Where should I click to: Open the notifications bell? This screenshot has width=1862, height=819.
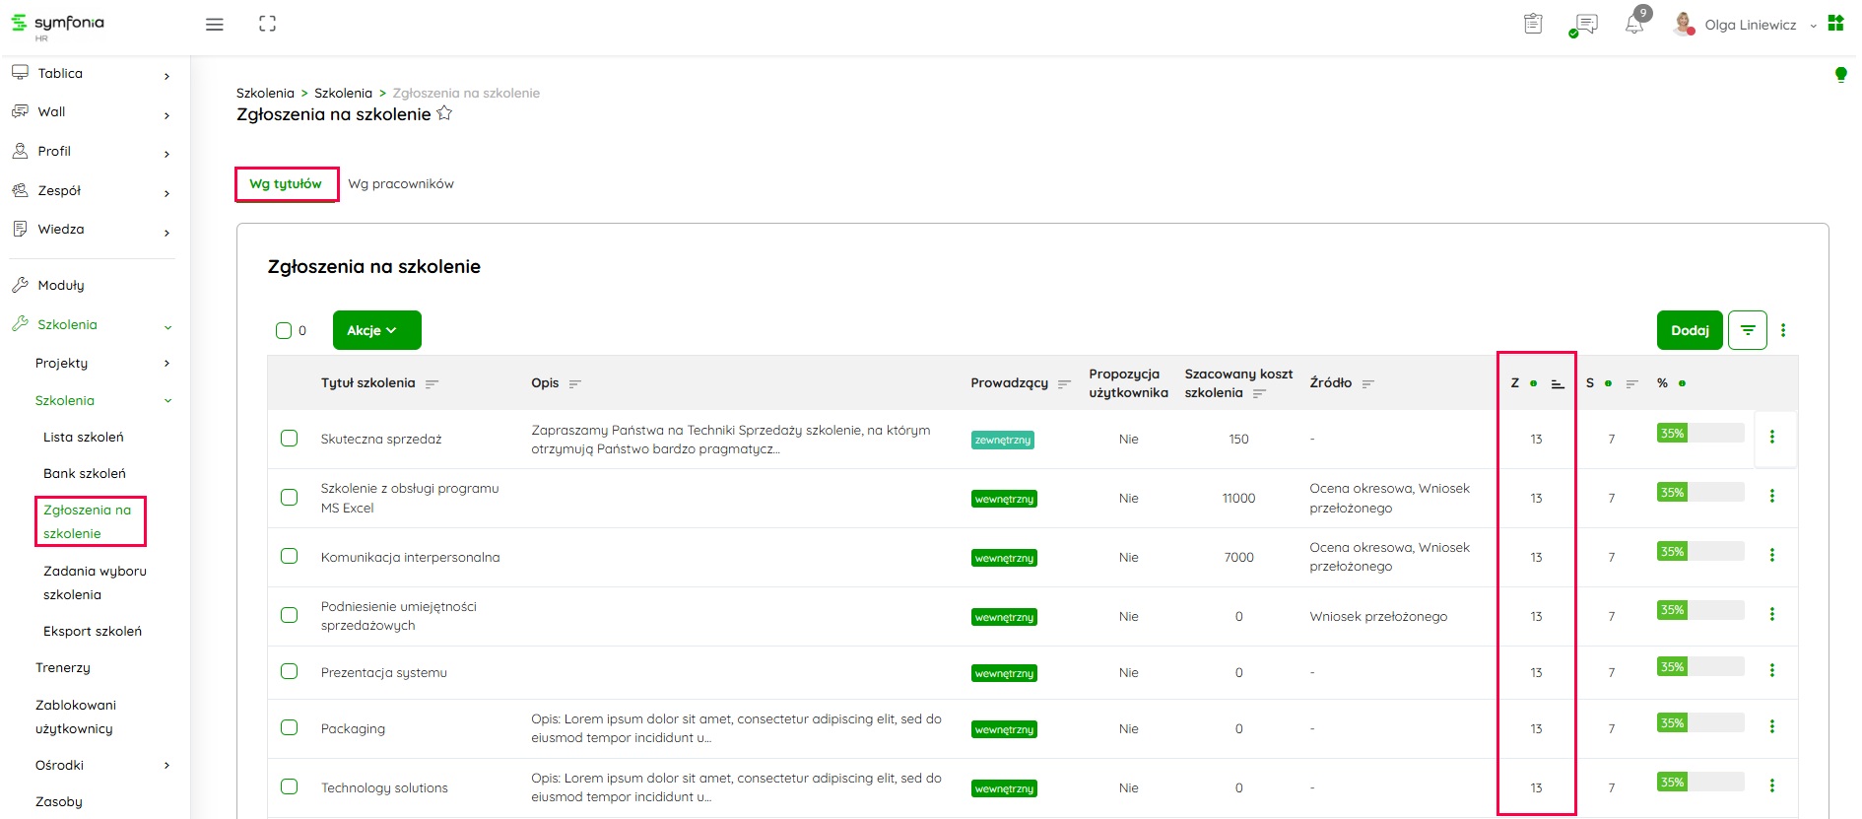(1633, 25)
